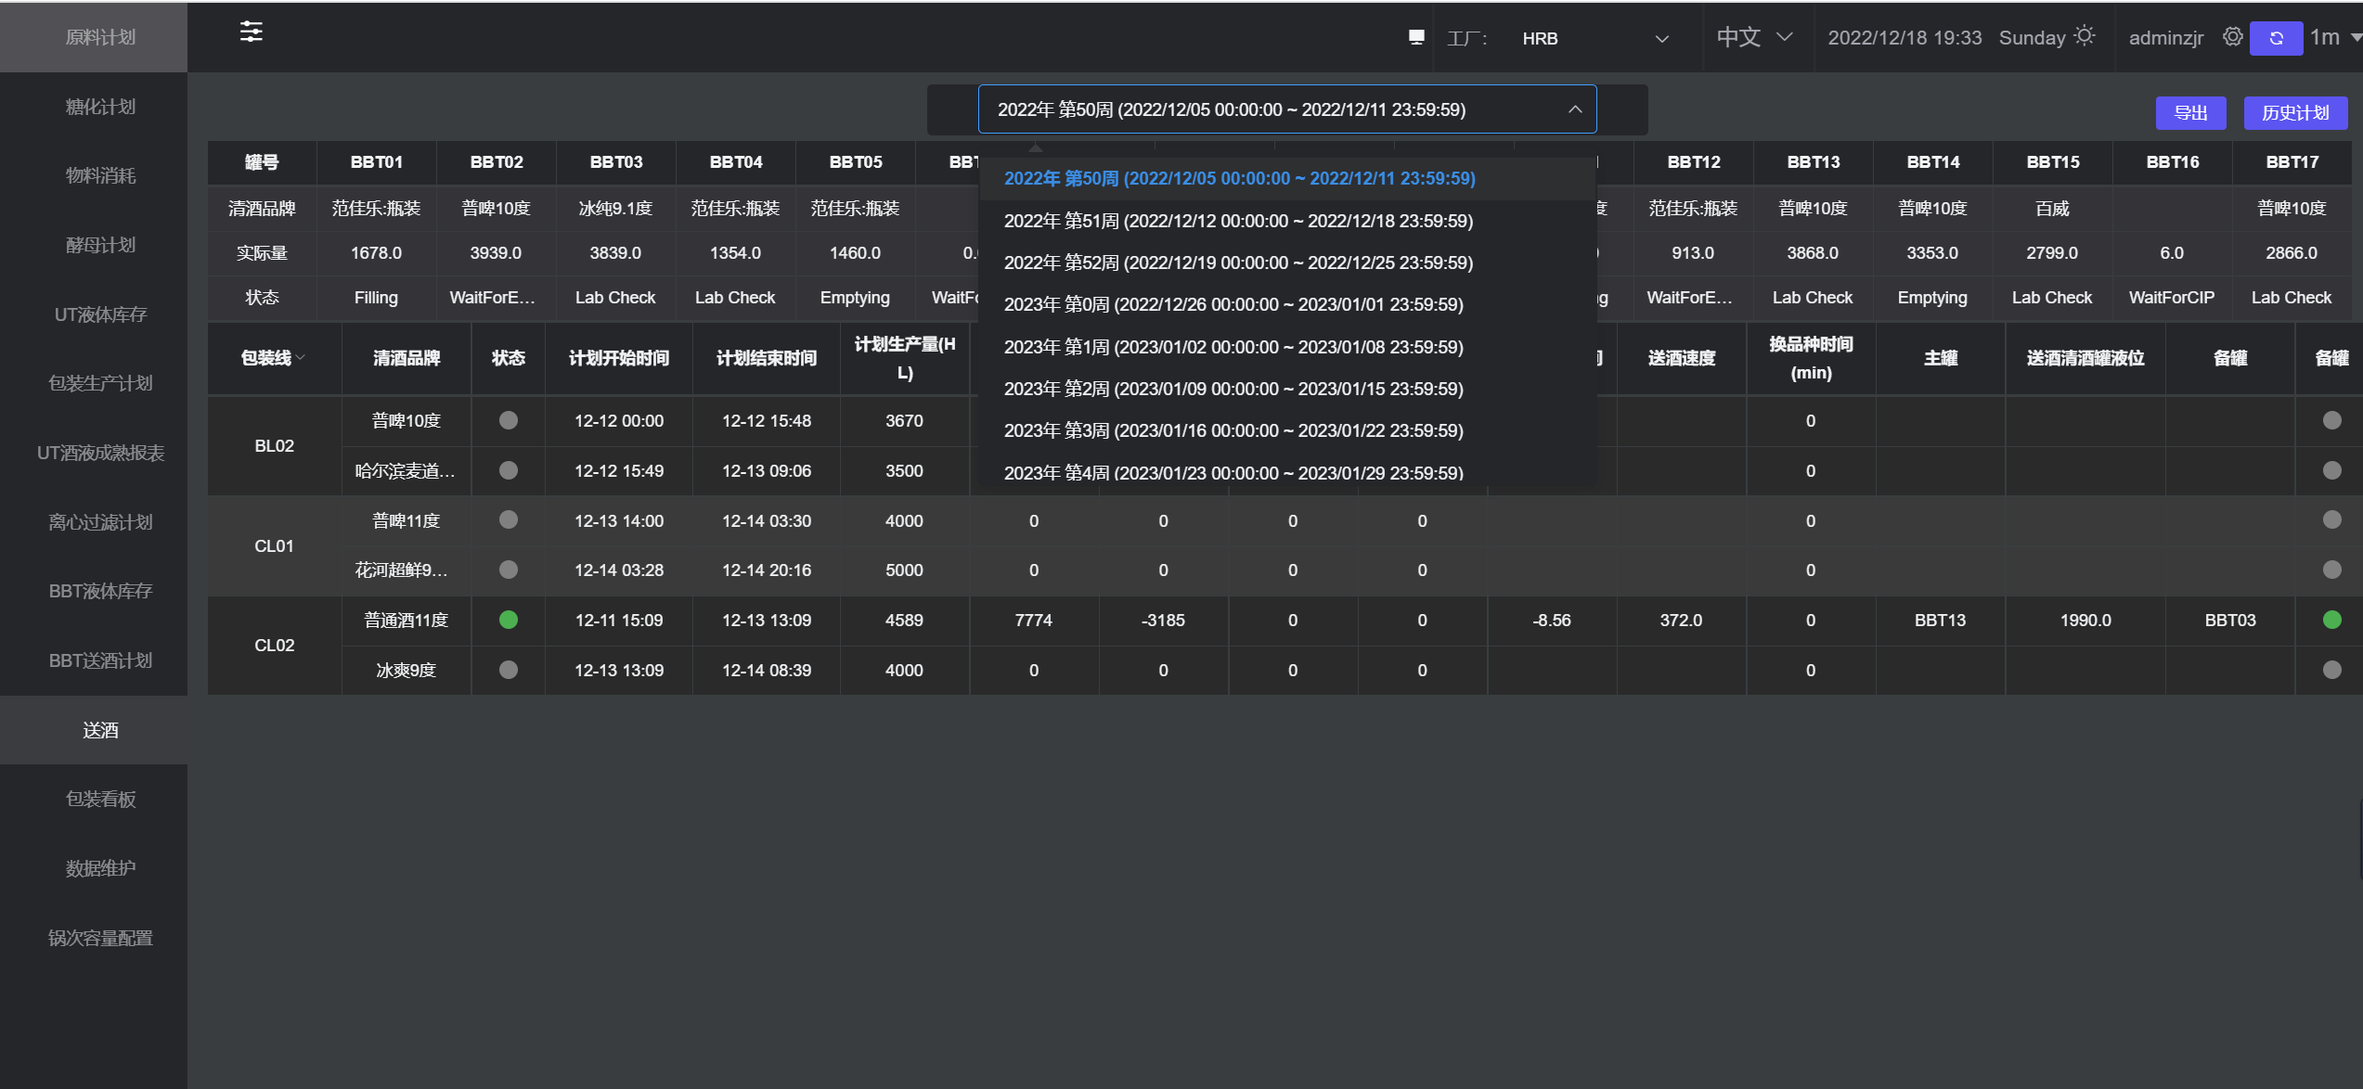Open the 中文 language dropdown
The width and height of the screenshot is (2363, 1089).
(1754, 37)
